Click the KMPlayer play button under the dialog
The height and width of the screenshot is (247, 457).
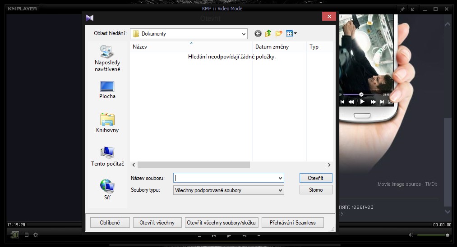229,236
